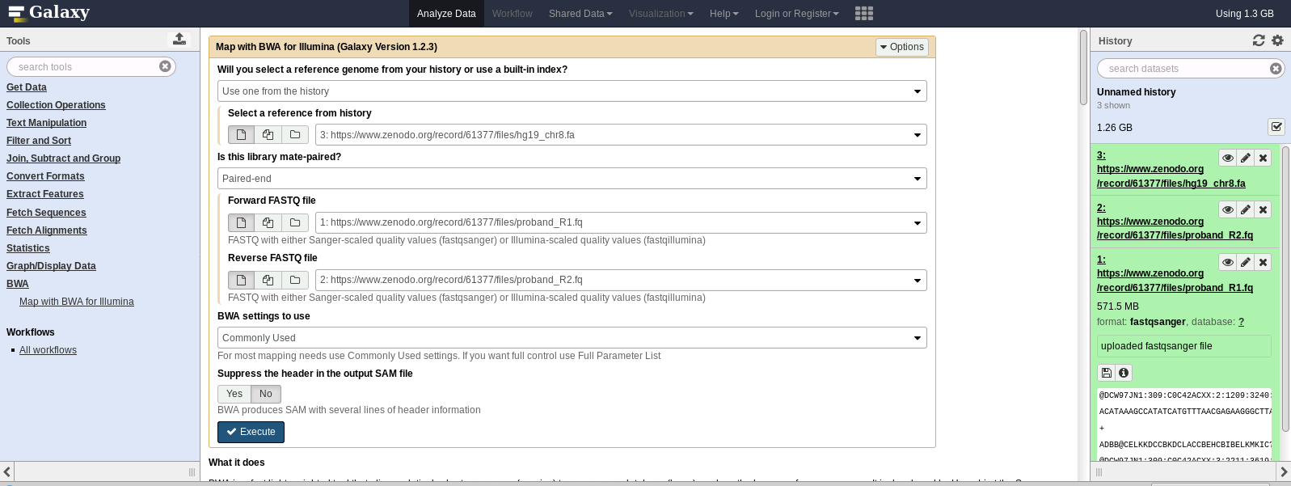Image resolution: width=1291 pixels, height=486 pixels.
Task: Open the Shared Data menu
Action: coord(580,14)
